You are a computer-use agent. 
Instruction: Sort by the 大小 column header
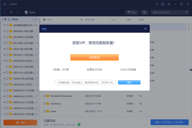tap(114, 20)
